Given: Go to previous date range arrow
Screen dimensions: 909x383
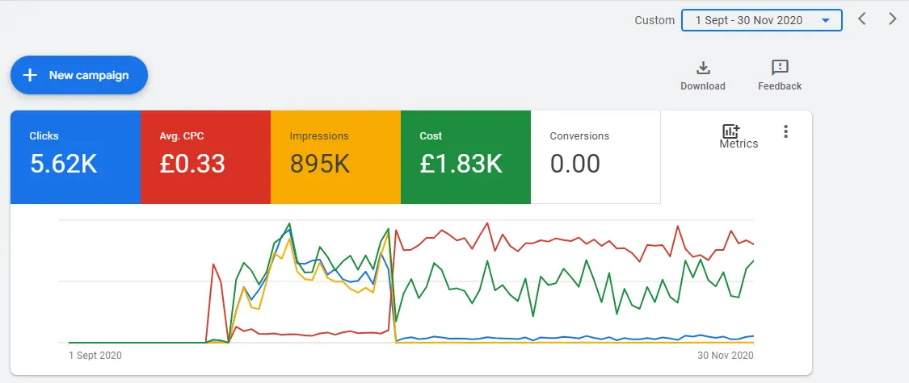Looking at the screenshot, I should [862, 19].
